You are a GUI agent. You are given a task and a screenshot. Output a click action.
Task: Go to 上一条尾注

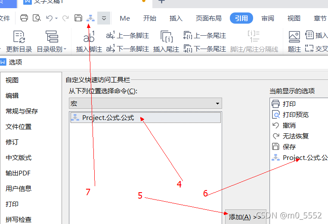pyautogui.click(x=204, y=36)
